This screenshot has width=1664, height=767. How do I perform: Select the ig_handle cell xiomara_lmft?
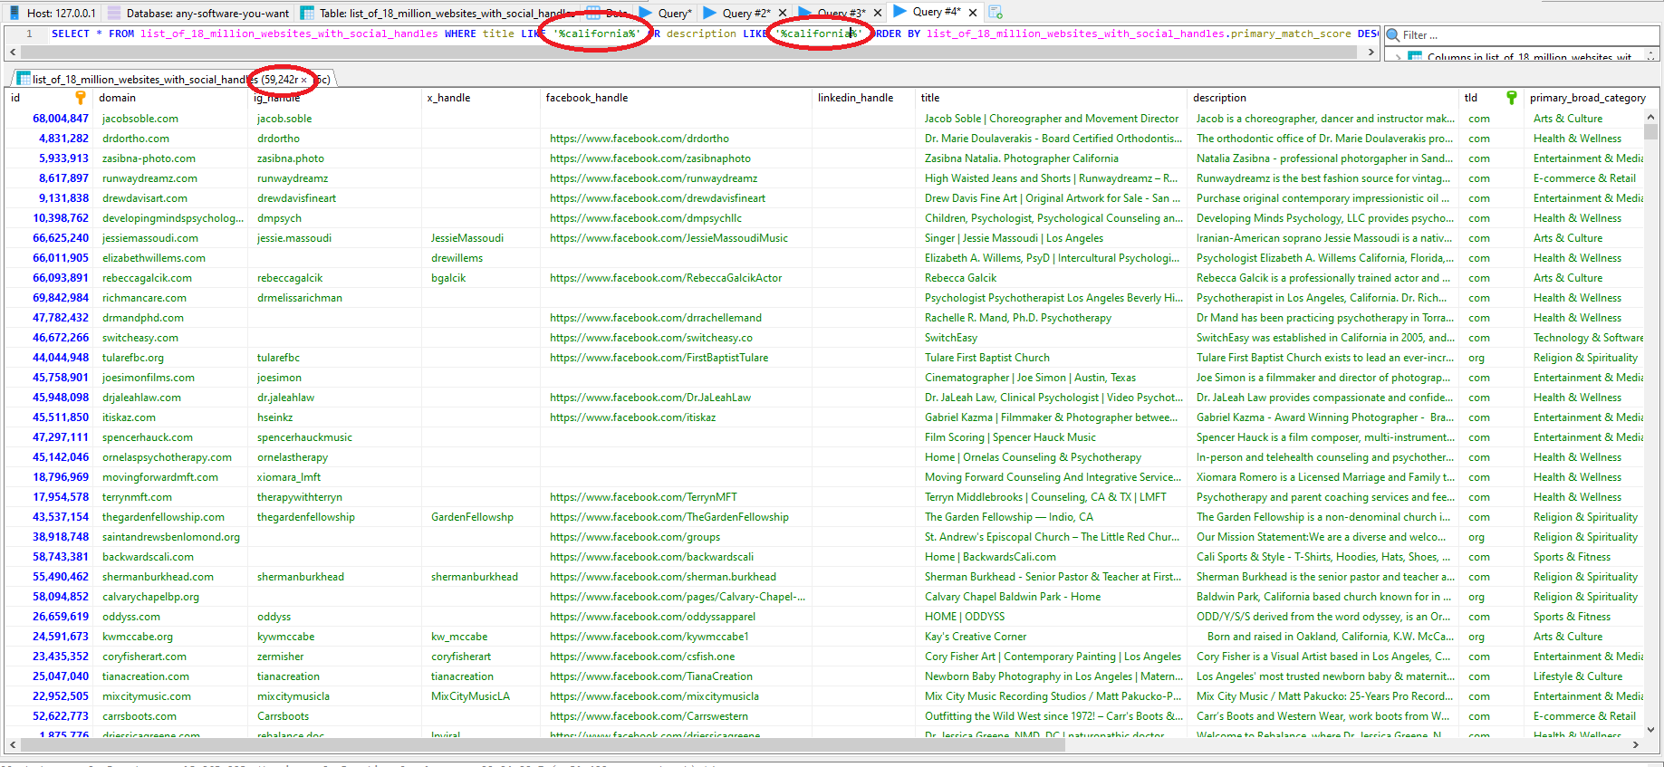click(334, 477)
